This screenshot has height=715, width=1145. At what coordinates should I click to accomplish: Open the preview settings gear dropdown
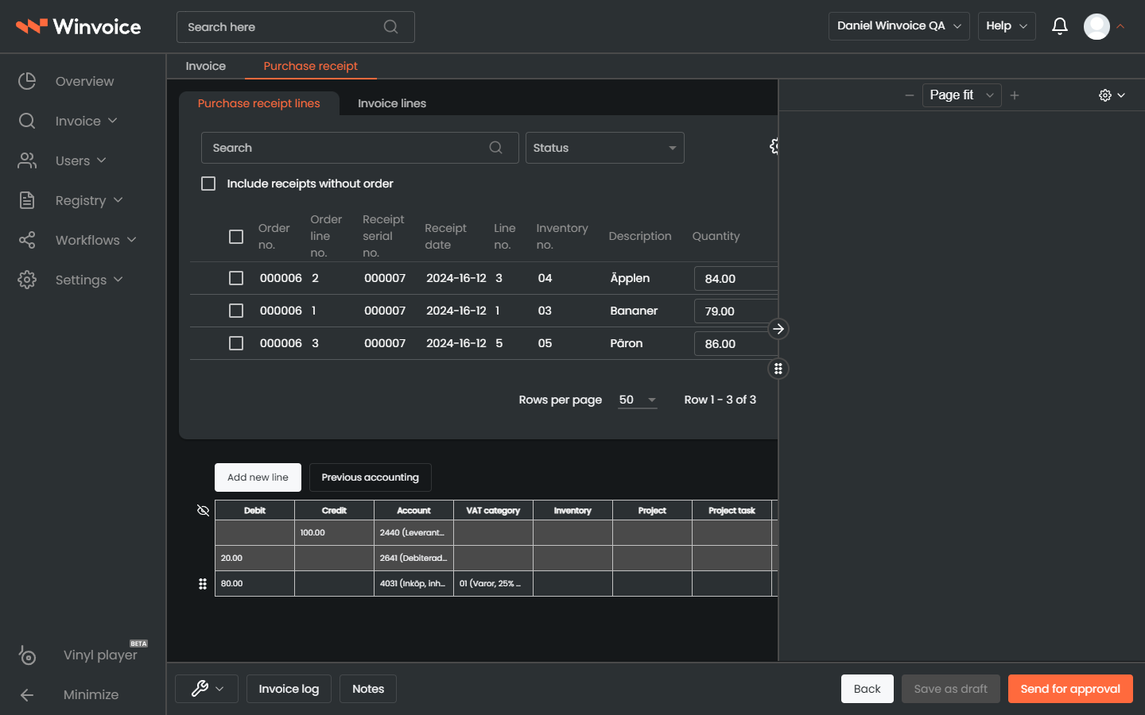pyautogui.click(x=1112, y=95)
